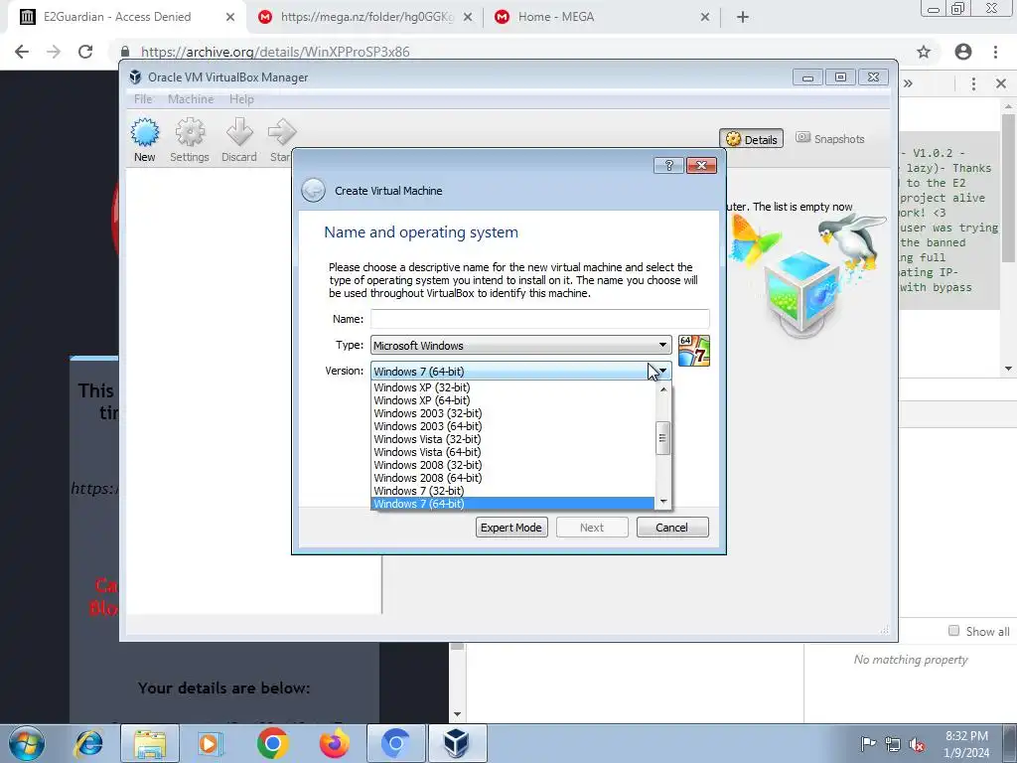
Task: Open Chrome profile avatar icon
Action: 963,52
